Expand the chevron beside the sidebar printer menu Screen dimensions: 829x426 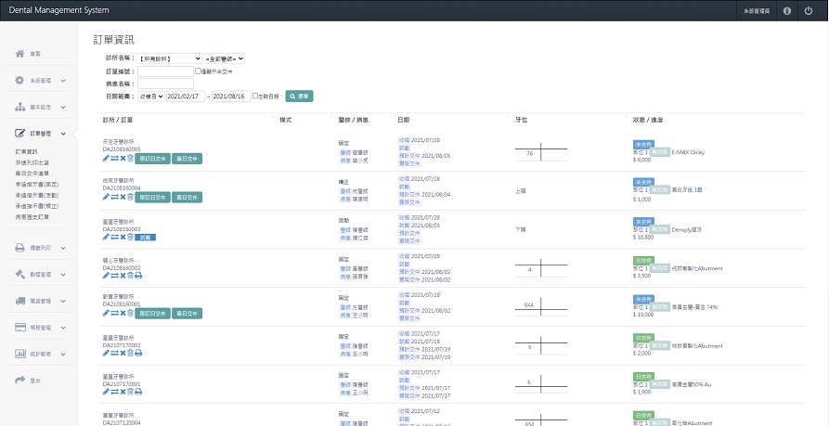pyautogui.click(x=63, y=248)
